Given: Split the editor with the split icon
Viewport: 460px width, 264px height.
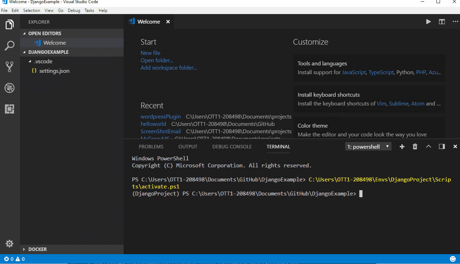Looking at the screenshot, I should pos(442,22).
